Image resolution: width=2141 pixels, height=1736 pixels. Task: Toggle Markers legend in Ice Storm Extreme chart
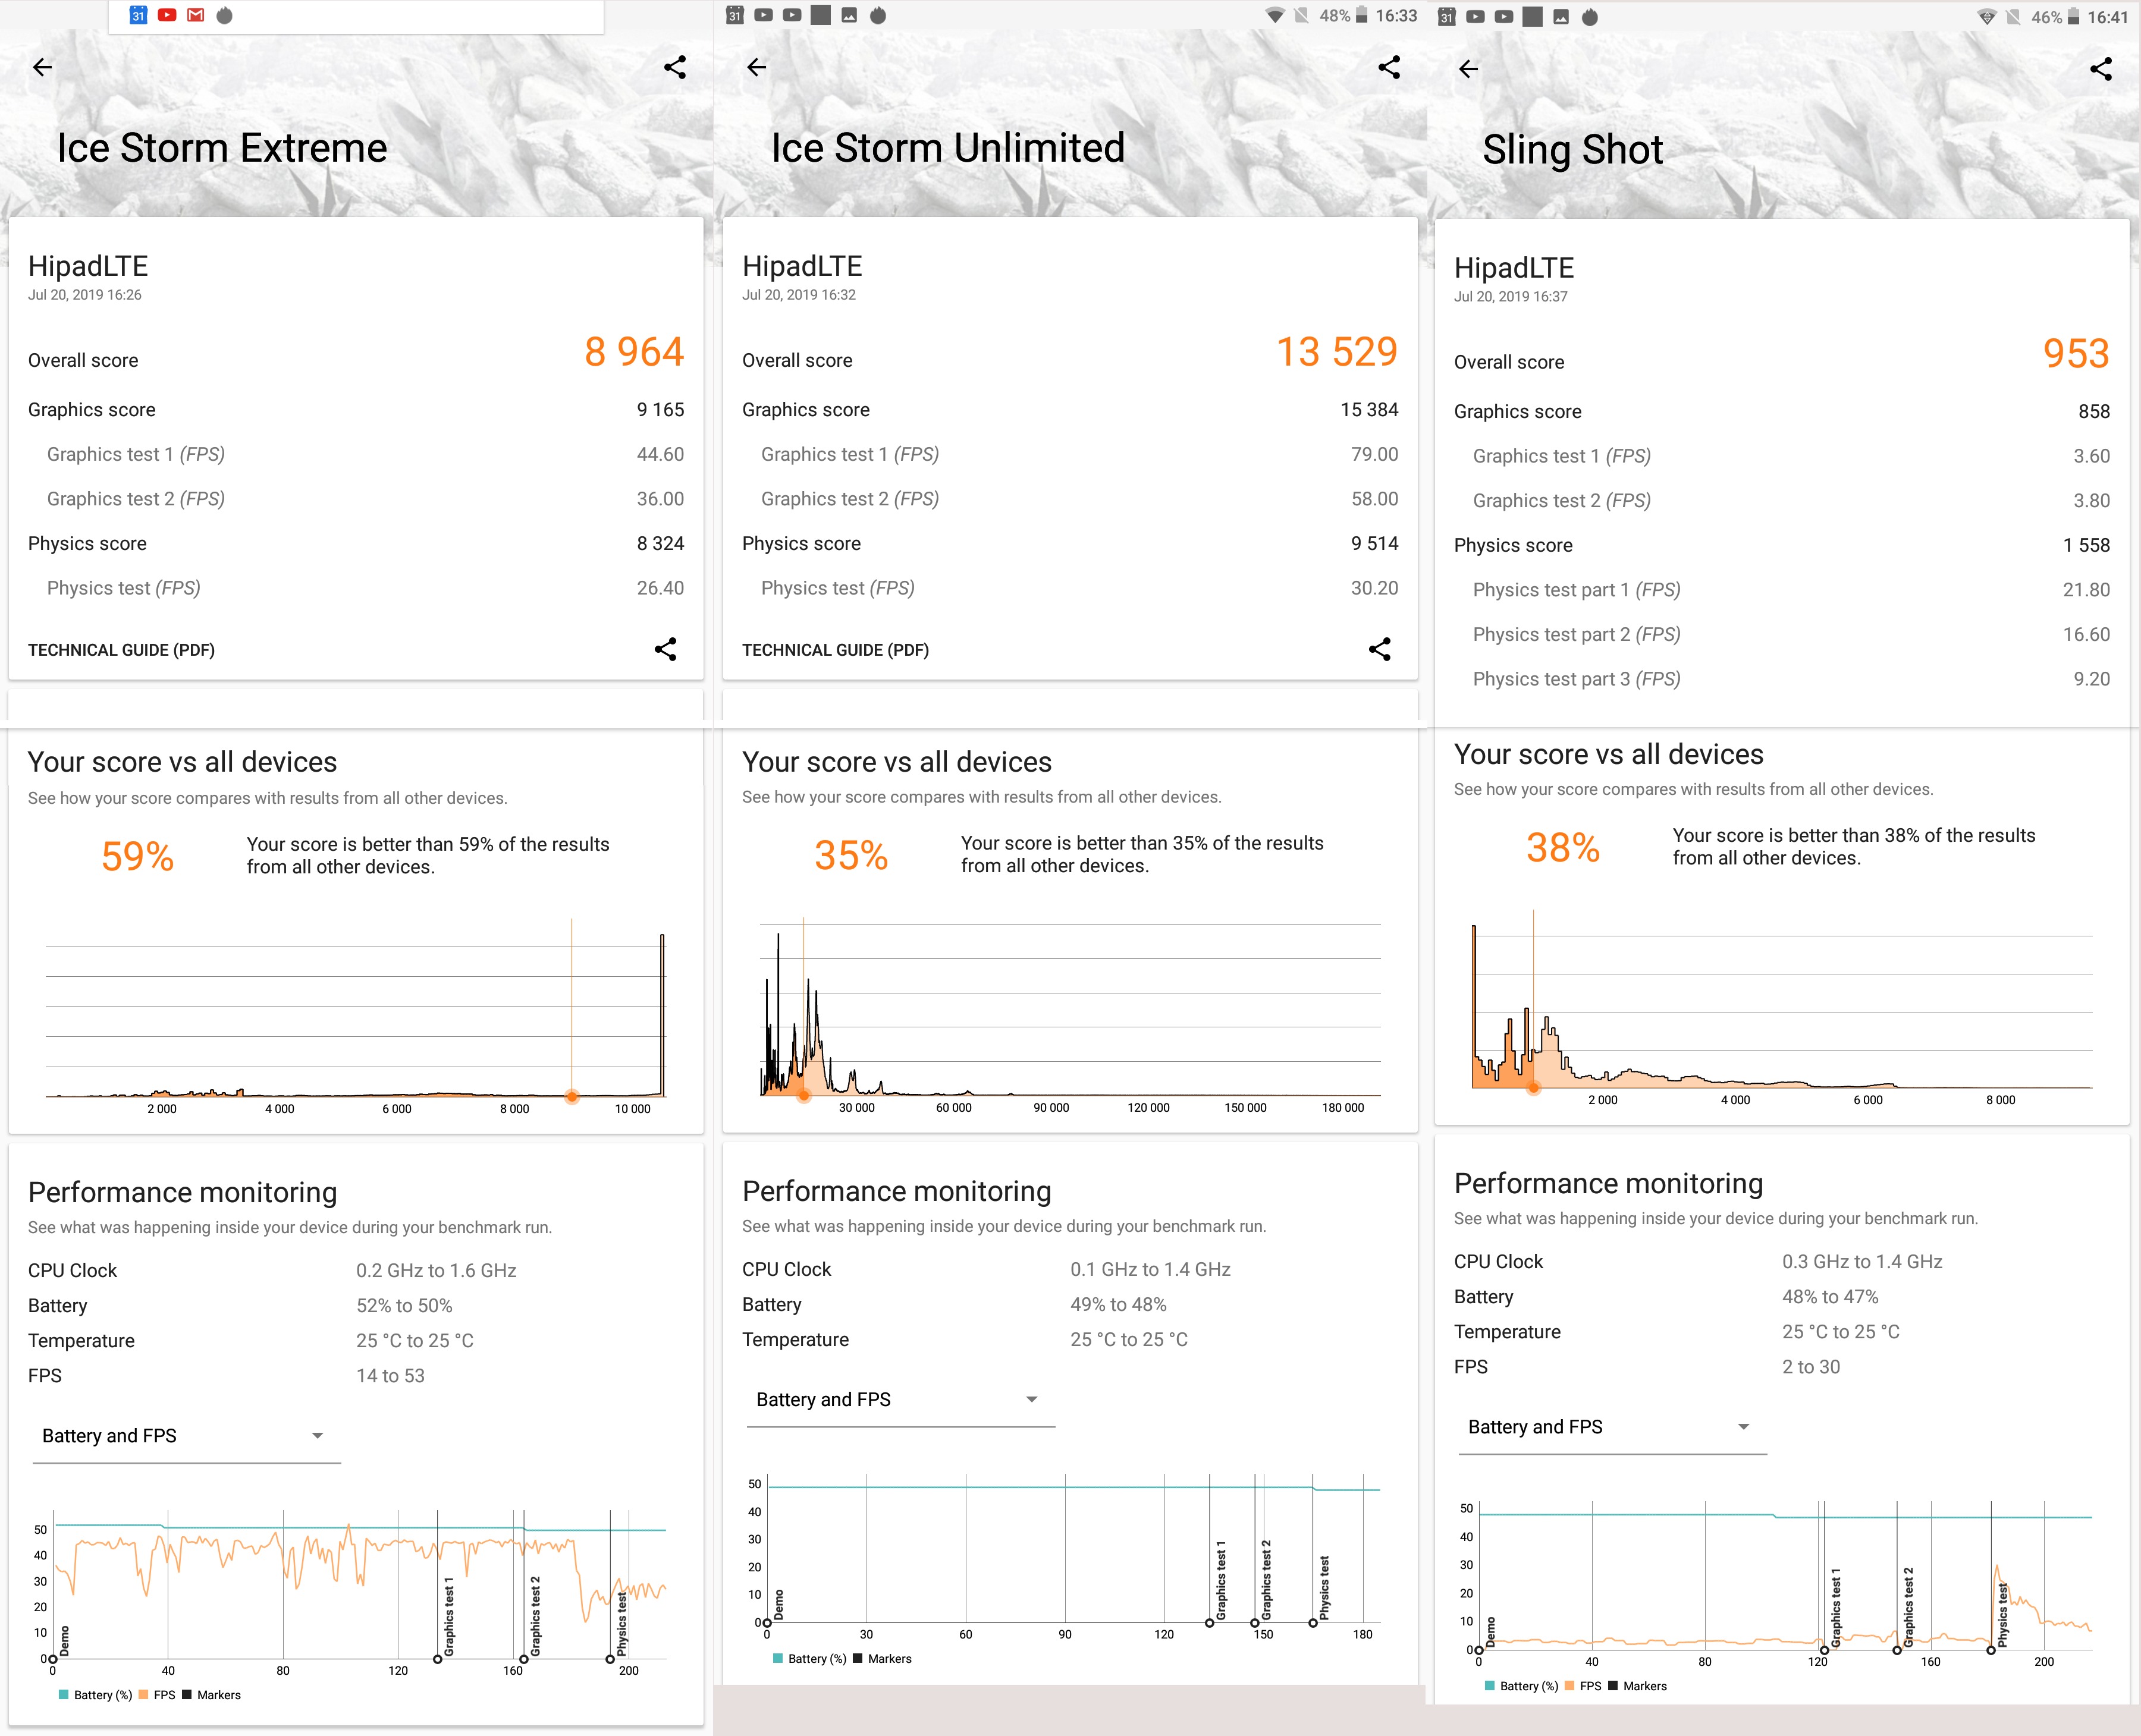(x=212, y=1695)
